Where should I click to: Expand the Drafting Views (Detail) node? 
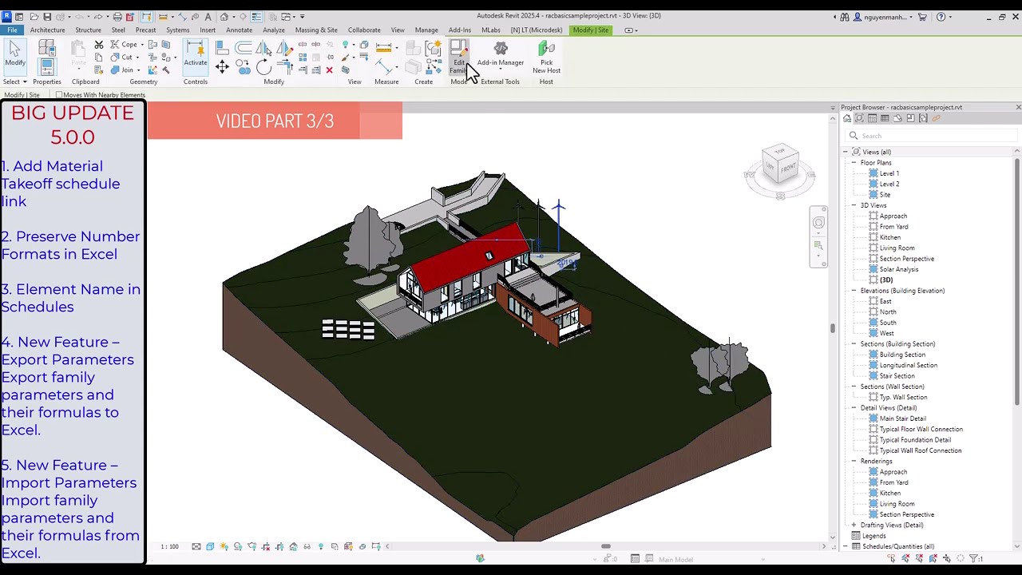tap(854, 525)
